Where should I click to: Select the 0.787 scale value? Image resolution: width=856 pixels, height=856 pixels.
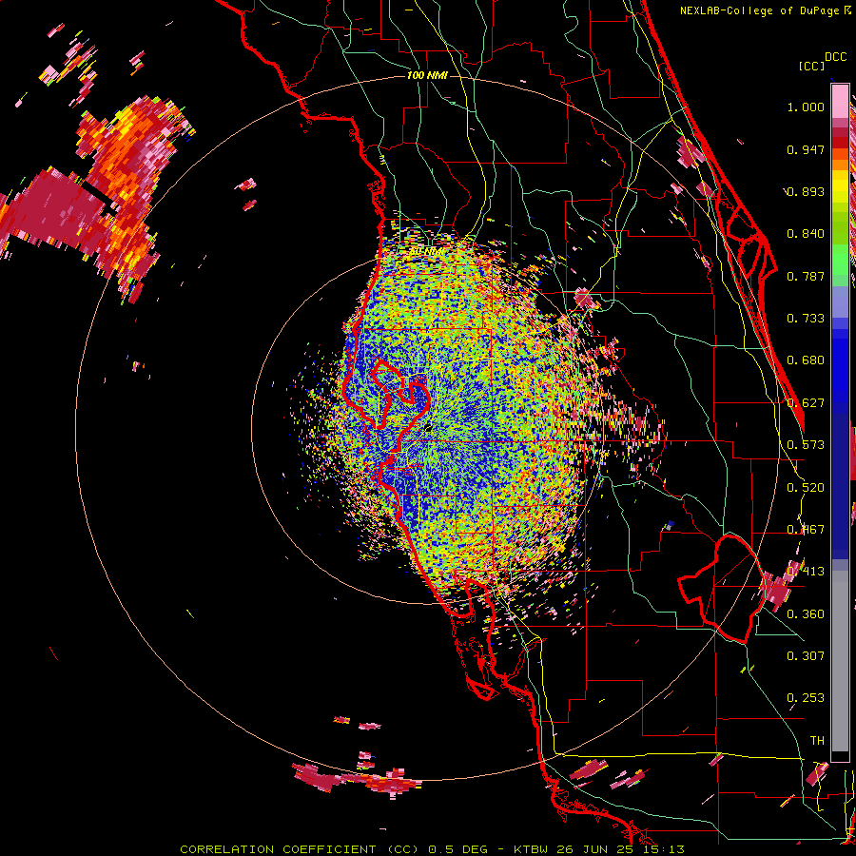tap(806, 276)
